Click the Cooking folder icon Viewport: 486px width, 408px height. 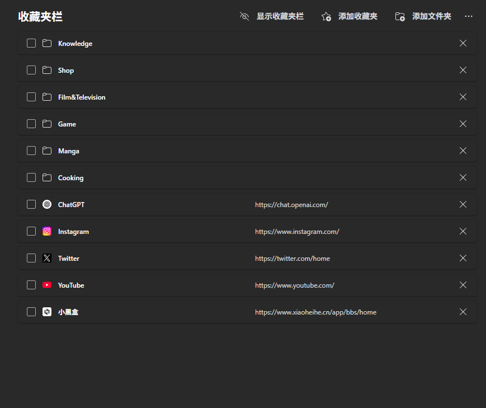47,177
